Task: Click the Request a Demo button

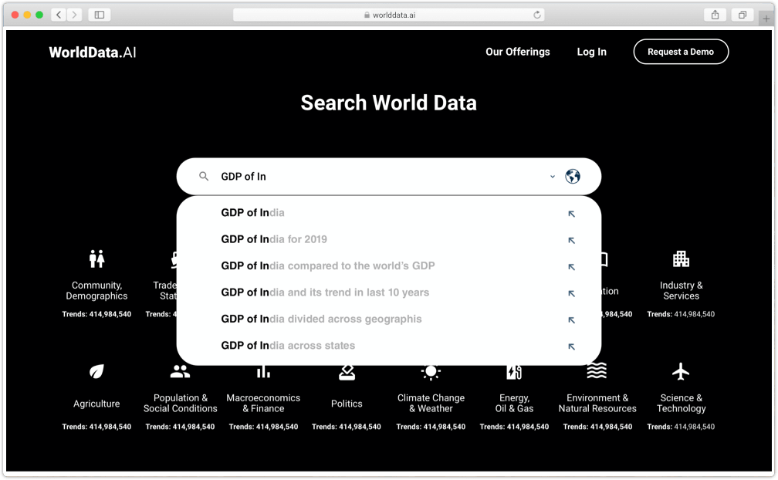Action: coord(681,52)
